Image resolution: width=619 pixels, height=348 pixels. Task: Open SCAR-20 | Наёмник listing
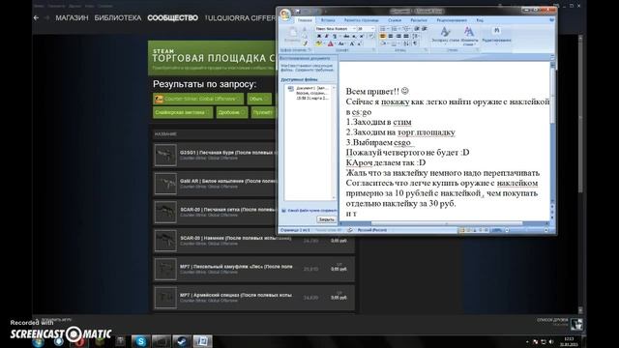click(x=253, y=241)
